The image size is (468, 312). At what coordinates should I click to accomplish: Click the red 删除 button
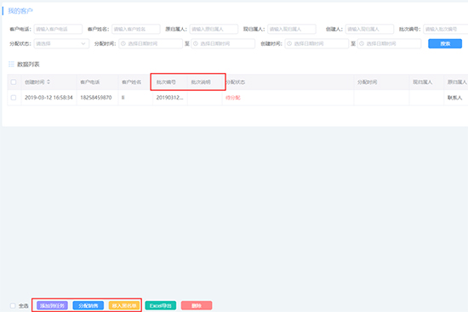coord(197,305)
